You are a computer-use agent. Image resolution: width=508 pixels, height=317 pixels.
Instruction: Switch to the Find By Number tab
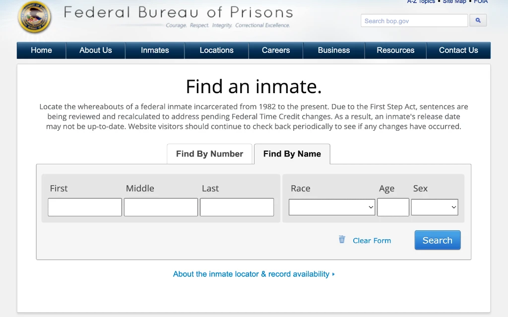pos(209,154)
